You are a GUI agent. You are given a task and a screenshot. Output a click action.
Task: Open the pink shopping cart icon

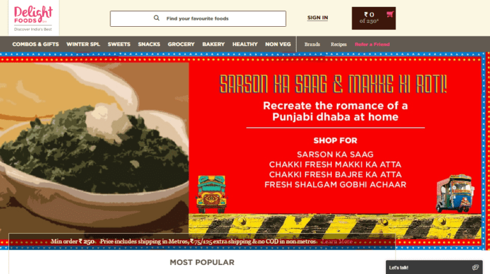pos(390,14)
